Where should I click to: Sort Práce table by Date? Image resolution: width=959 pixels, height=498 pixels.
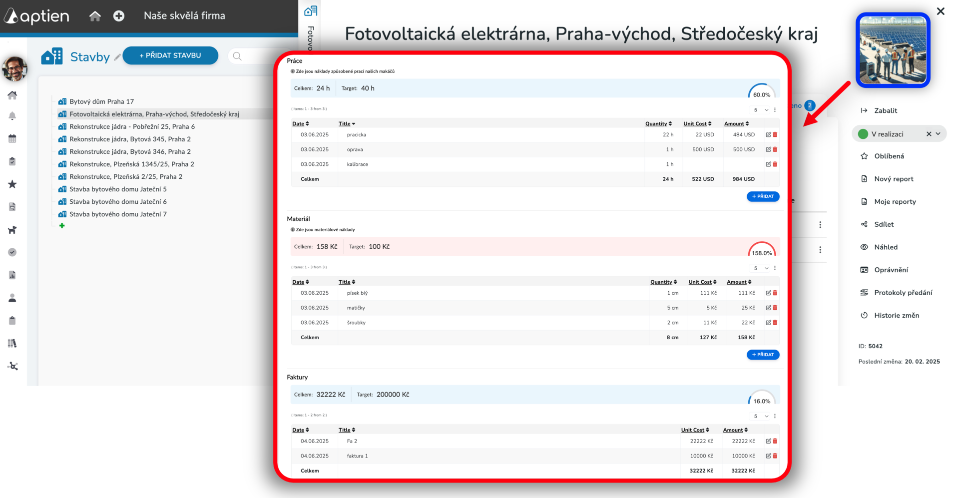(x=301, y=124)
